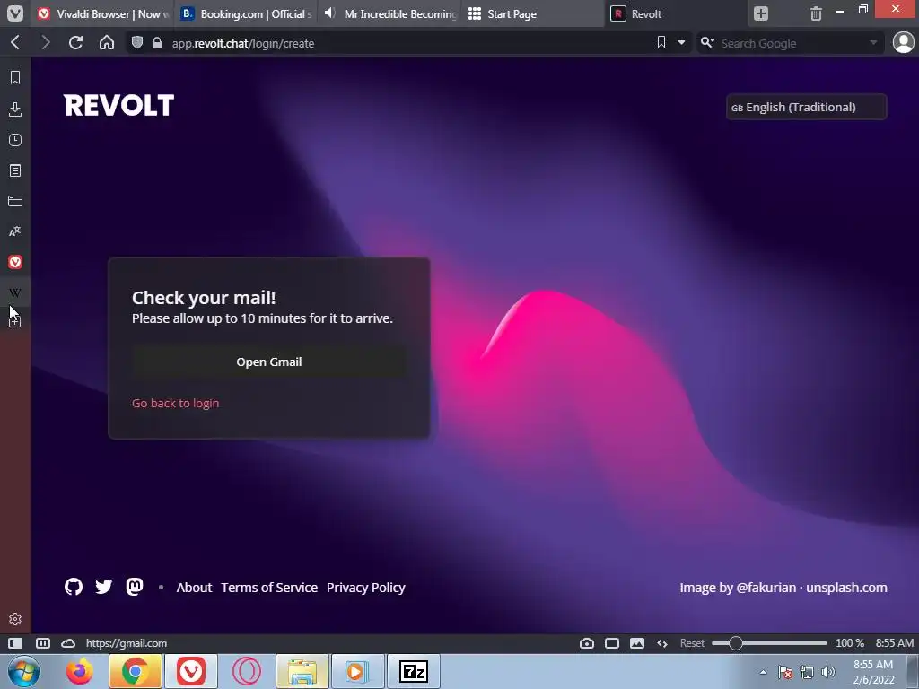Screen dimensions: 919x689
Task: Open Vivaldi settings gear
Action: click(x=15, y=619)
